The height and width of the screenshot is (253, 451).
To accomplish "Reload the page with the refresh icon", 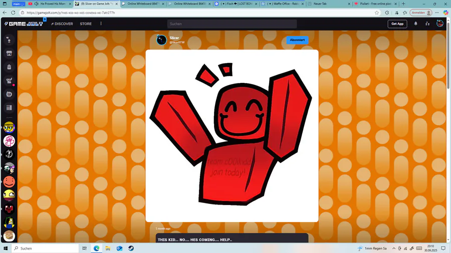I will click(13, 12).
